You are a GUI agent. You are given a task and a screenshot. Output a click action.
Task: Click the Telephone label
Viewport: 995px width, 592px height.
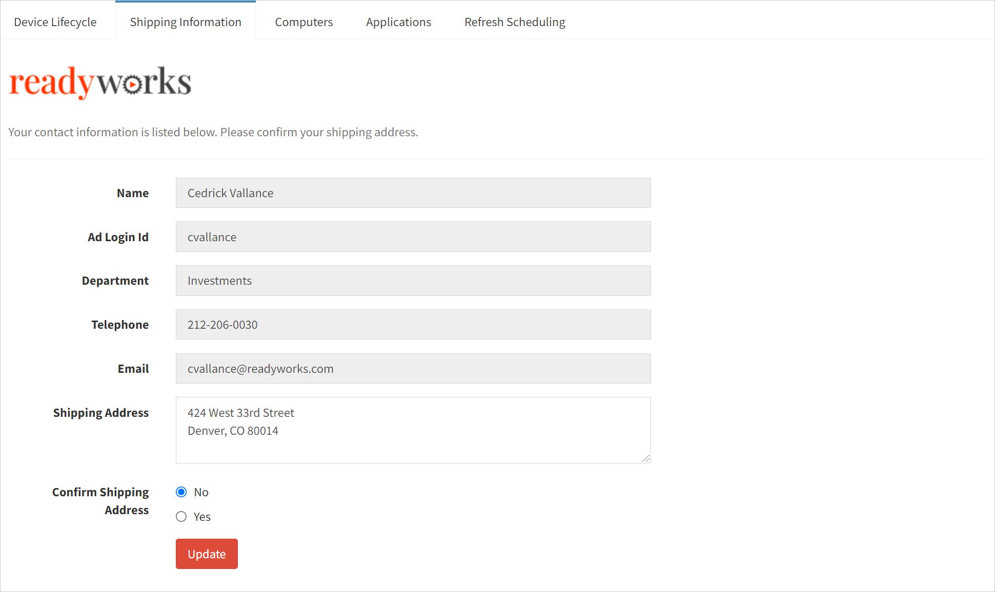(120, 325)
